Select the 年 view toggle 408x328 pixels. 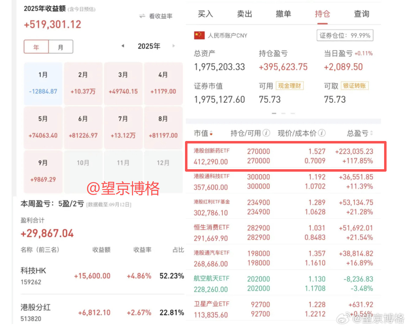pyautogui.click(x=36, y=47)
